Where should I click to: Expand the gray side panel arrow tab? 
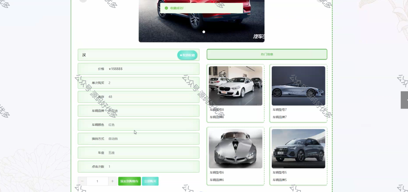tap(404, 100)
